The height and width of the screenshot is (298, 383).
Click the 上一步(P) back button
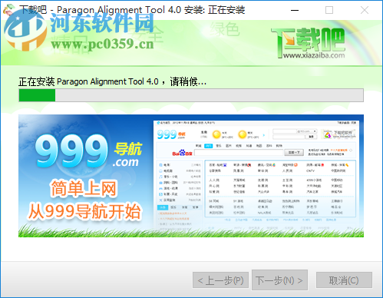220,280
